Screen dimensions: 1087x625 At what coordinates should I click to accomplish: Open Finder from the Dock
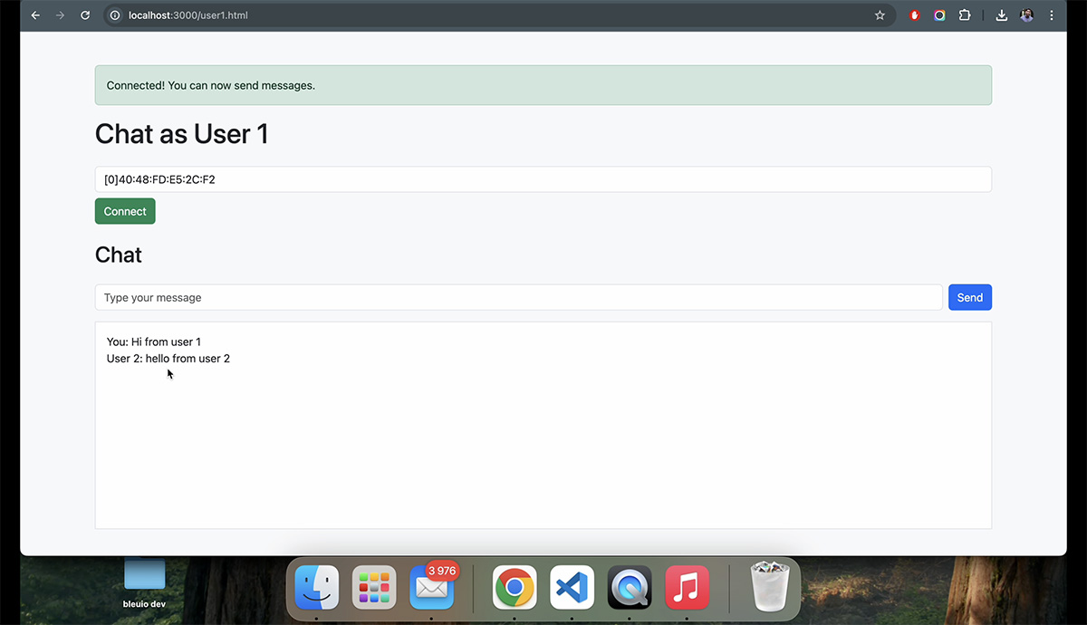click(316, 588)
